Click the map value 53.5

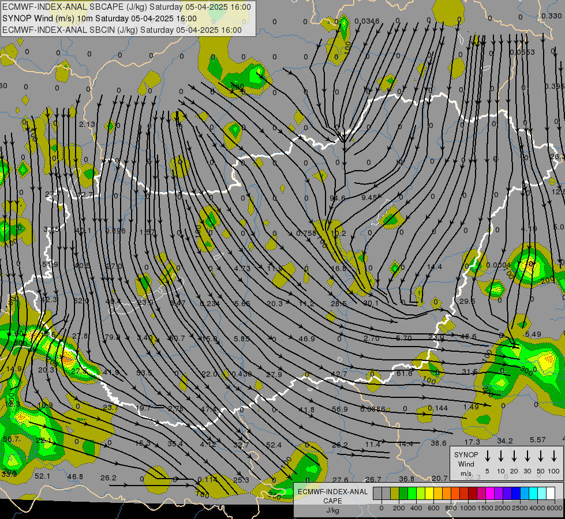pyautogui.click(x=144, y=373)
